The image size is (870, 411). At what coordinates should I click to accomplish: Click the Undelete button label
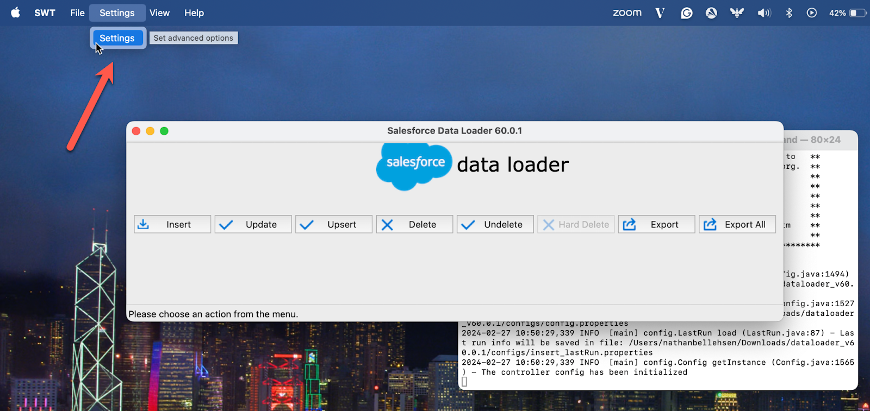(x=503, y=224)
